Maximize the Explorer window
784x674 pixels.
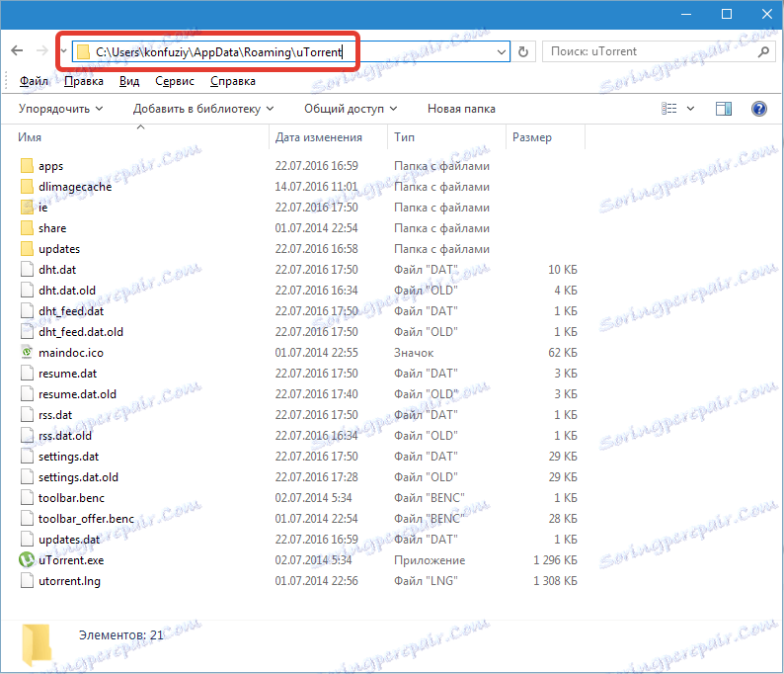point(727,14)
